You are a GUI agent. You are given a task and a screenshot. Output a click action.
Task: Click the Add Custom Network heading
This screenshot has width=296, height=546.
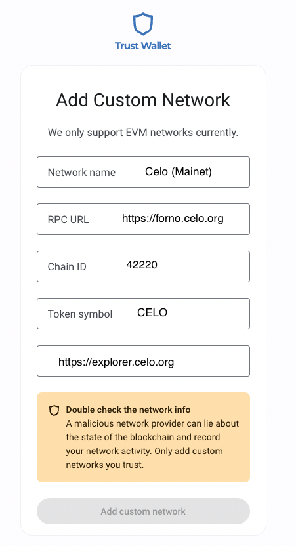click(143, 100)
